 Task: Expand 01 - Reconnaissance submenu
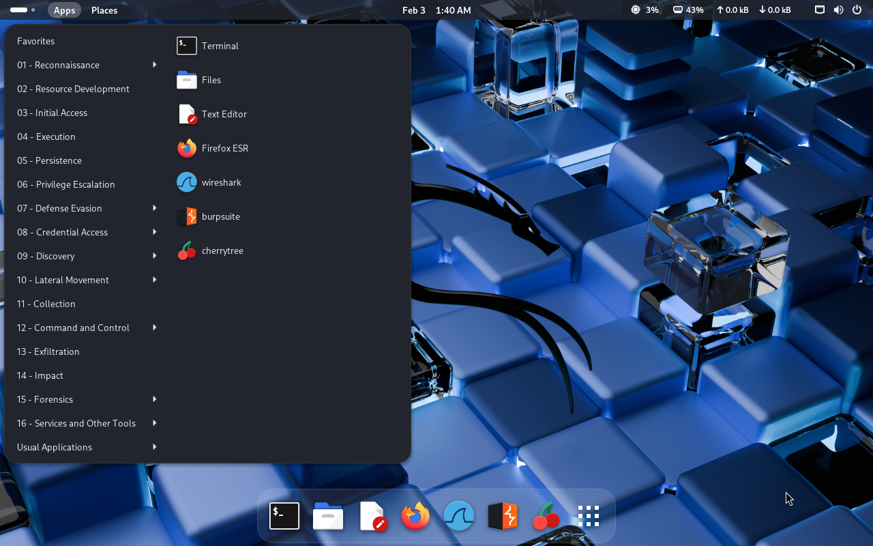tap(87, 65)
